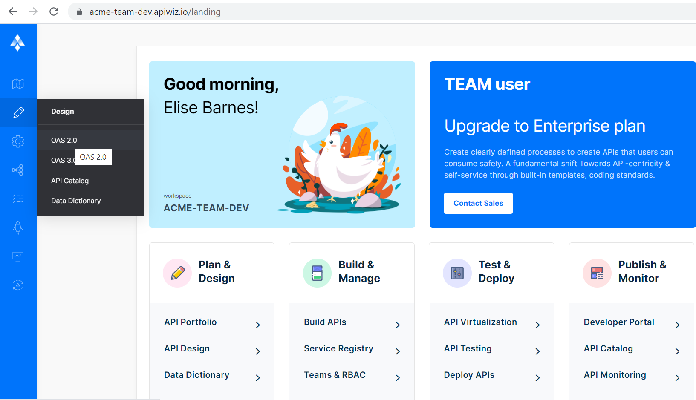696x400 pixels.
Task: Click the Plan & Design pencil icon
Action: [x=177, y=273]
